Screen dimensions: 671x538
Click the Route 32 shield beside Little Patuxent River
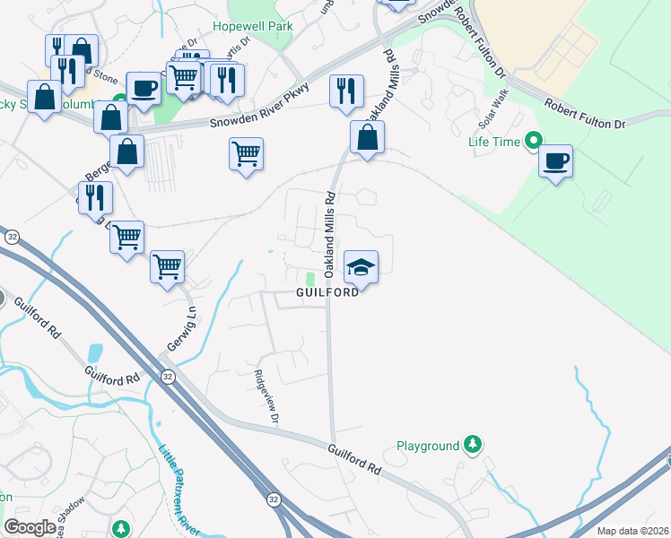[274, 499]
